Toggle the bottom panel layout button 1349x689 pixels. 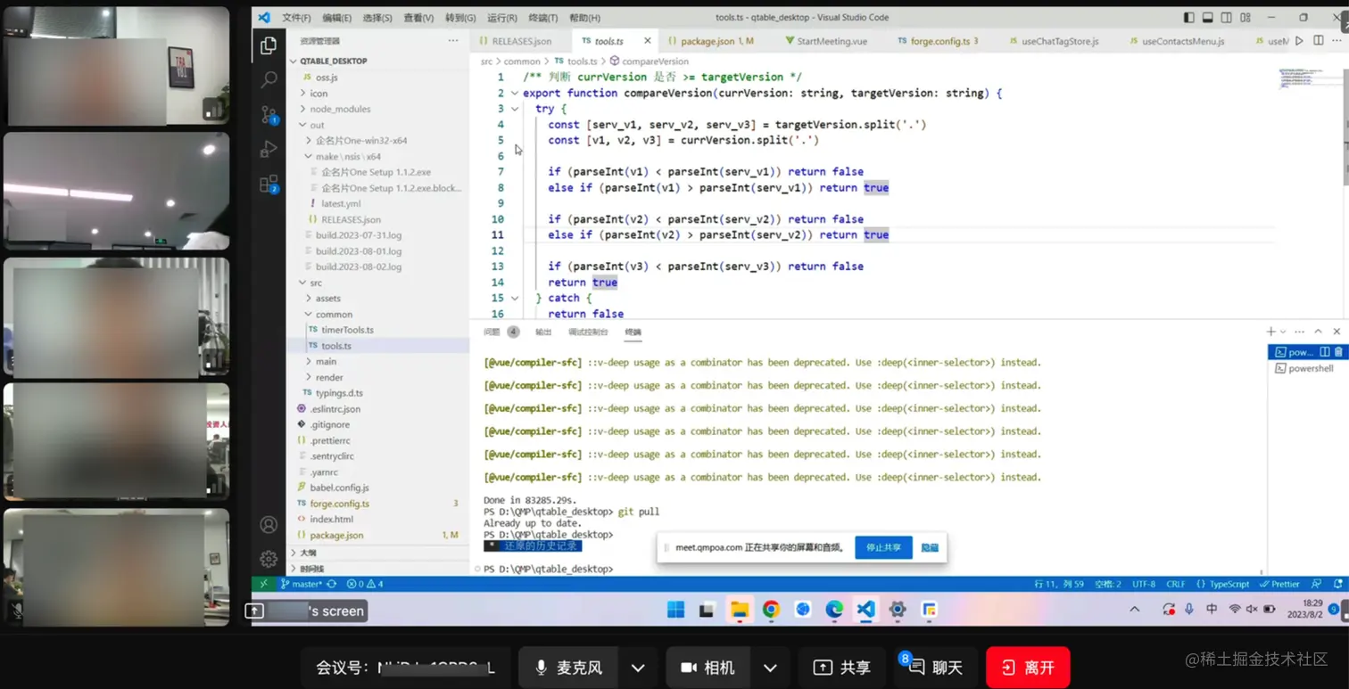1207,17
